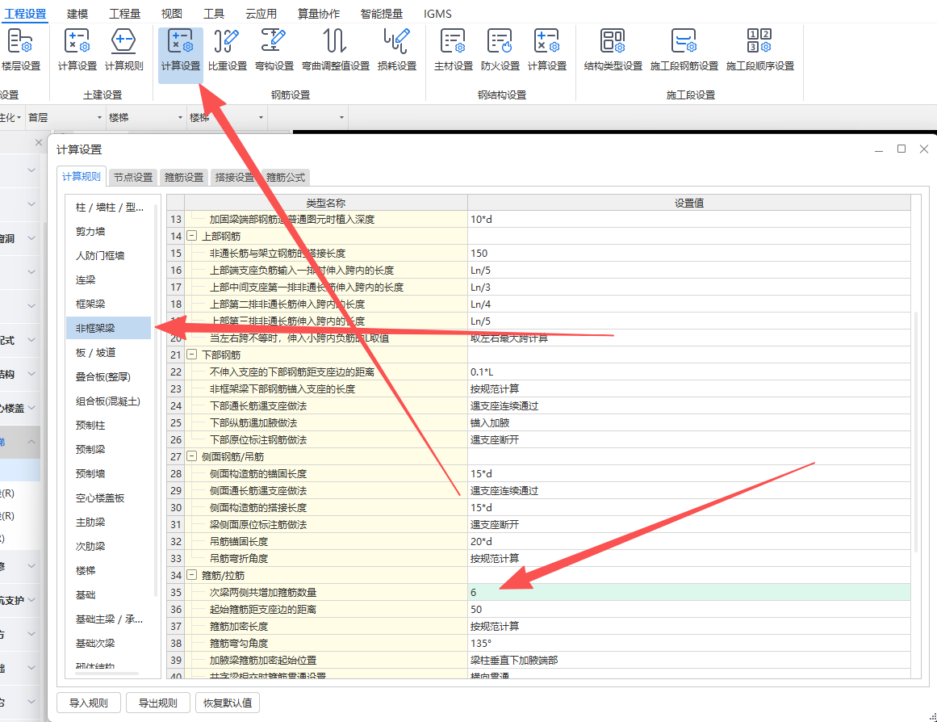Viewport: 937px width, 722px height.
Task: Click 导出规则 button
Action: 157,703
